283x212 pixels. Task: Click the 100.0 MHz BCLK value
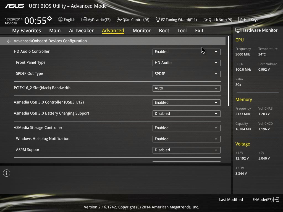[243, 70]
